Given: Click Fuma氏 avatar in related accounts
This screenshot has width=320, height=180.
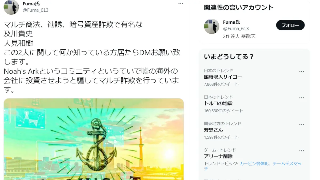Looking at the screenshot, I should point(211,26).
